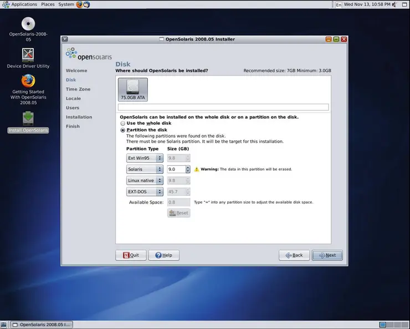
Task: Open the installer window menu icon
Action: [x=65, y=39]
